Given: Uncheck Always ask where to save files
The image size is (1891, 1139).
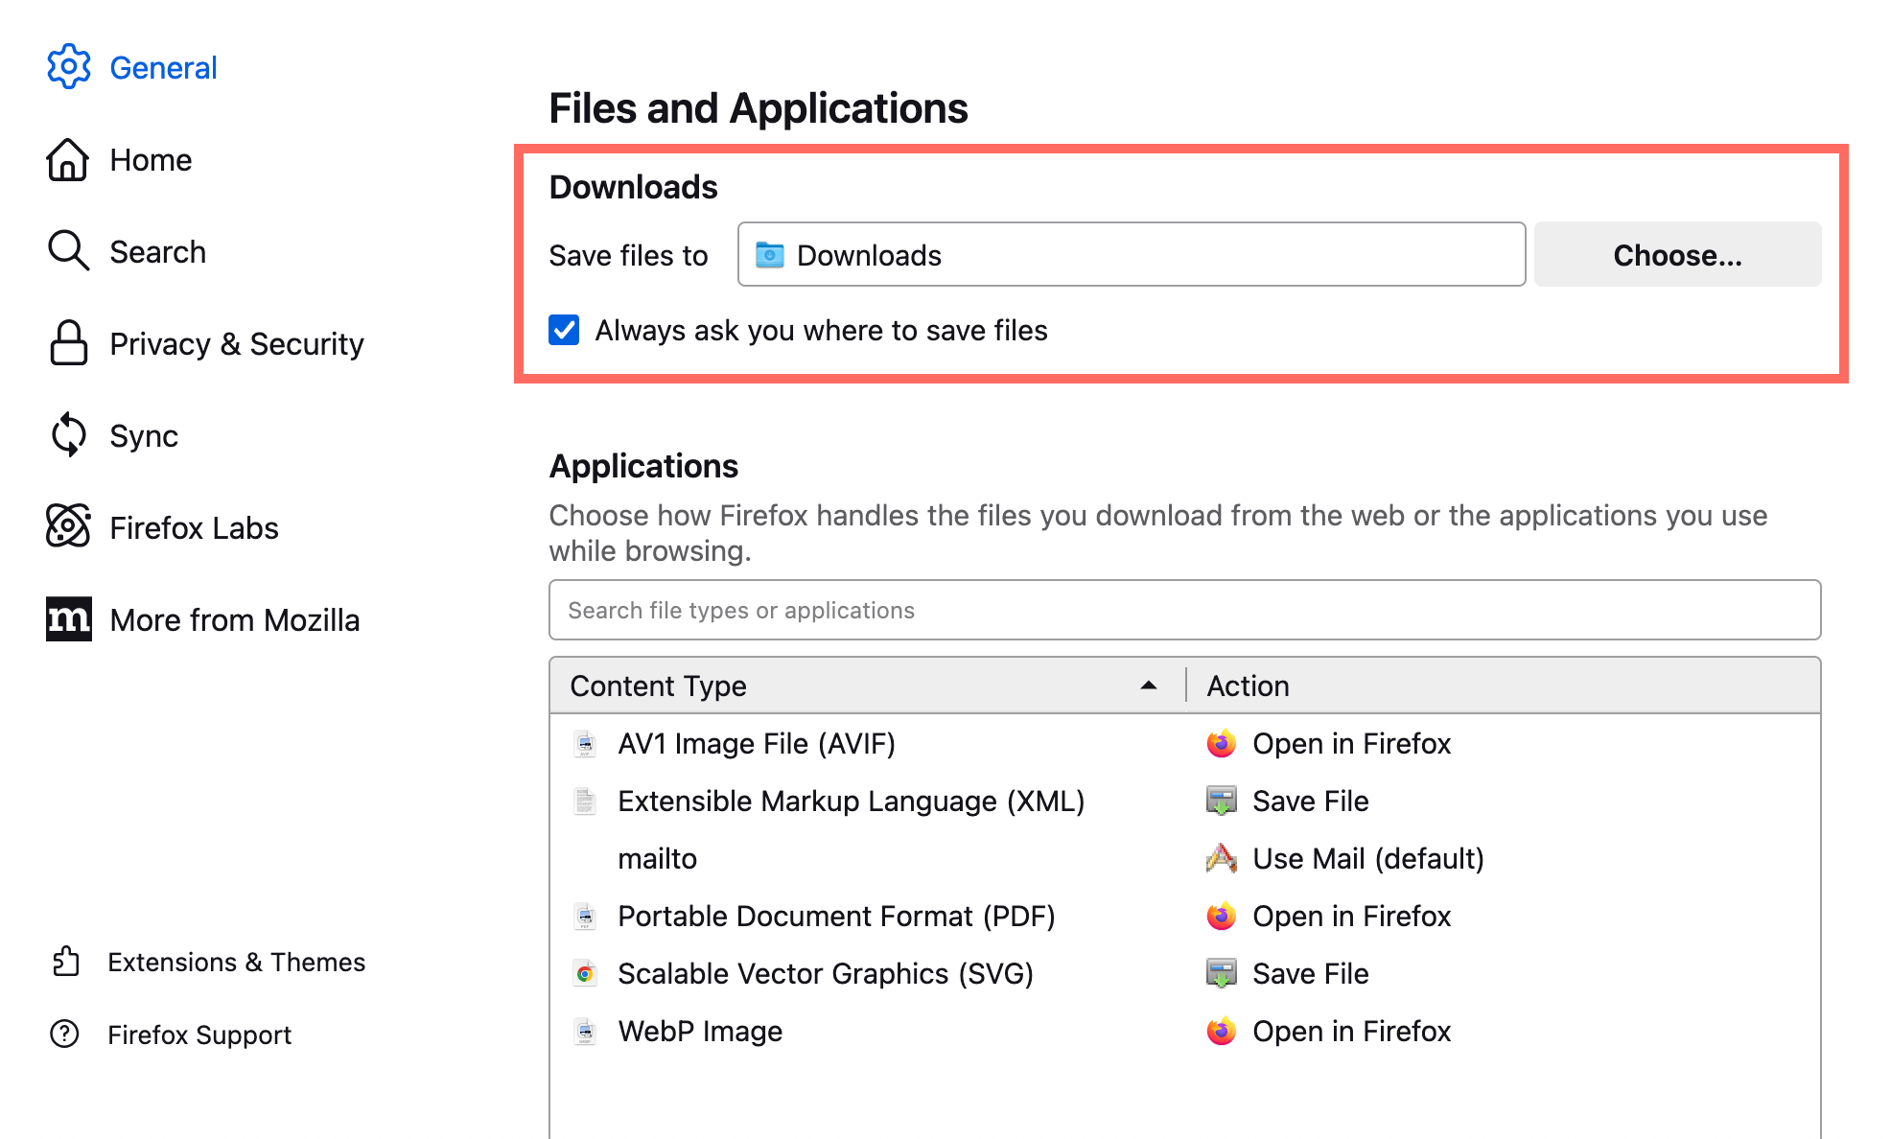Looking at the screenshot, I should pos(564,331).
